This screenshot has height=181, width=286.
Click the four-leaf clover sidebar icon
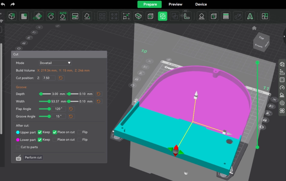pyautogui.click(x=282, y=111)
